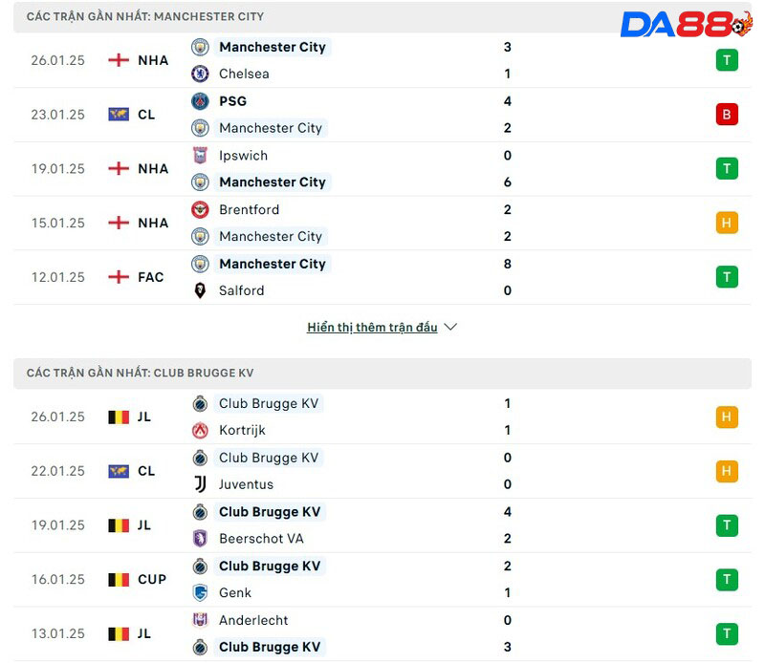Screen dimensions: 765x663
Task: Select the Các trận gần nhất: Club Brugge KV header
Action: [x=140, y=373]
